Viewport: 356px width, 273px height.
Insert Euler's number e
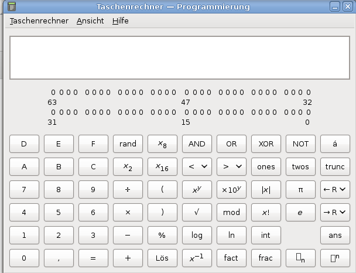tap(300, 212)
